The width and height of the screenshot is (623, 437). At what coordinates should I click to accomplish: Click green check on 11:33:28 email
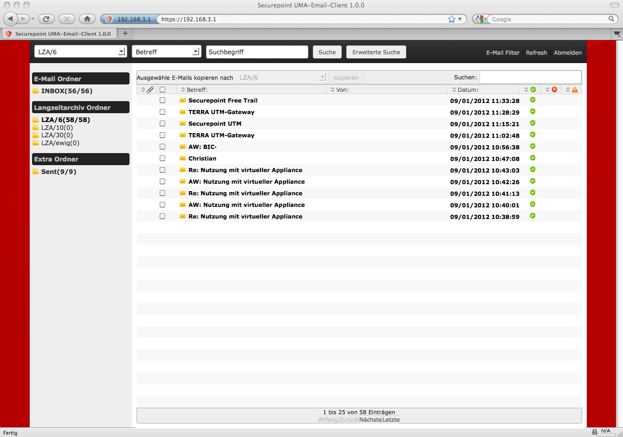tap(533, 100)
